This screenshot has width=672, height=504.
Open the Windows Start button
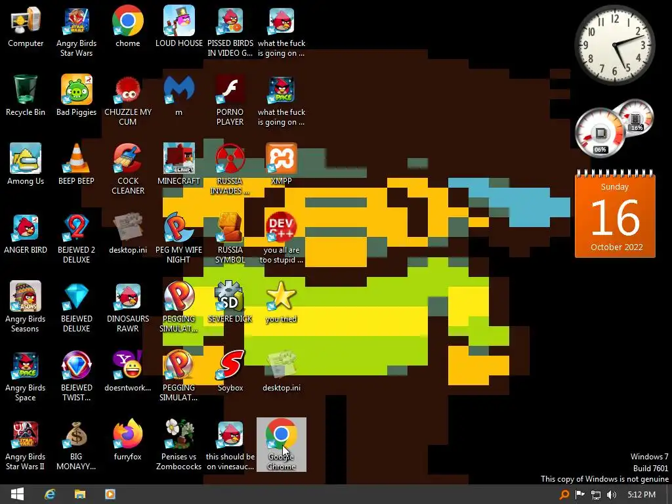click(17, 494)
